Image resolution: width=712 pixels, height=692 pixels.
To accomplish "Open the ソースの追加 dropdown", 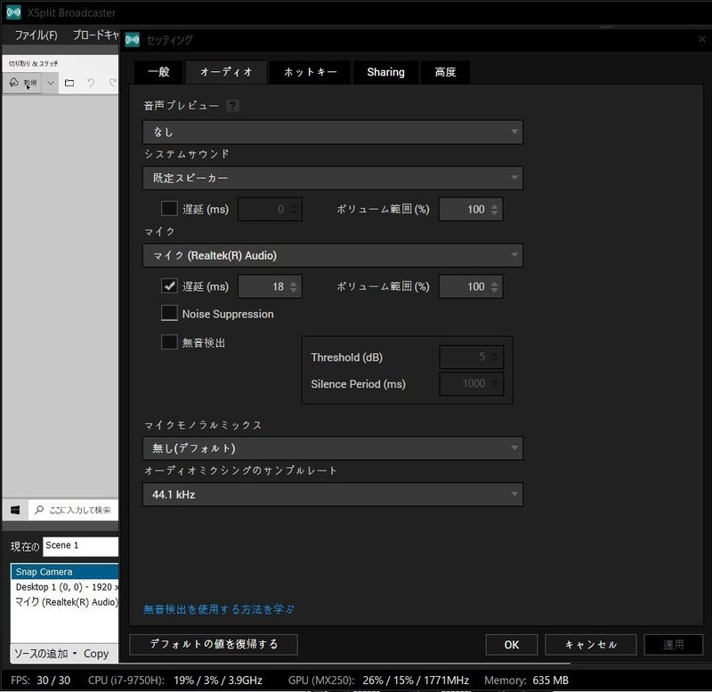I will coord(45,654).
